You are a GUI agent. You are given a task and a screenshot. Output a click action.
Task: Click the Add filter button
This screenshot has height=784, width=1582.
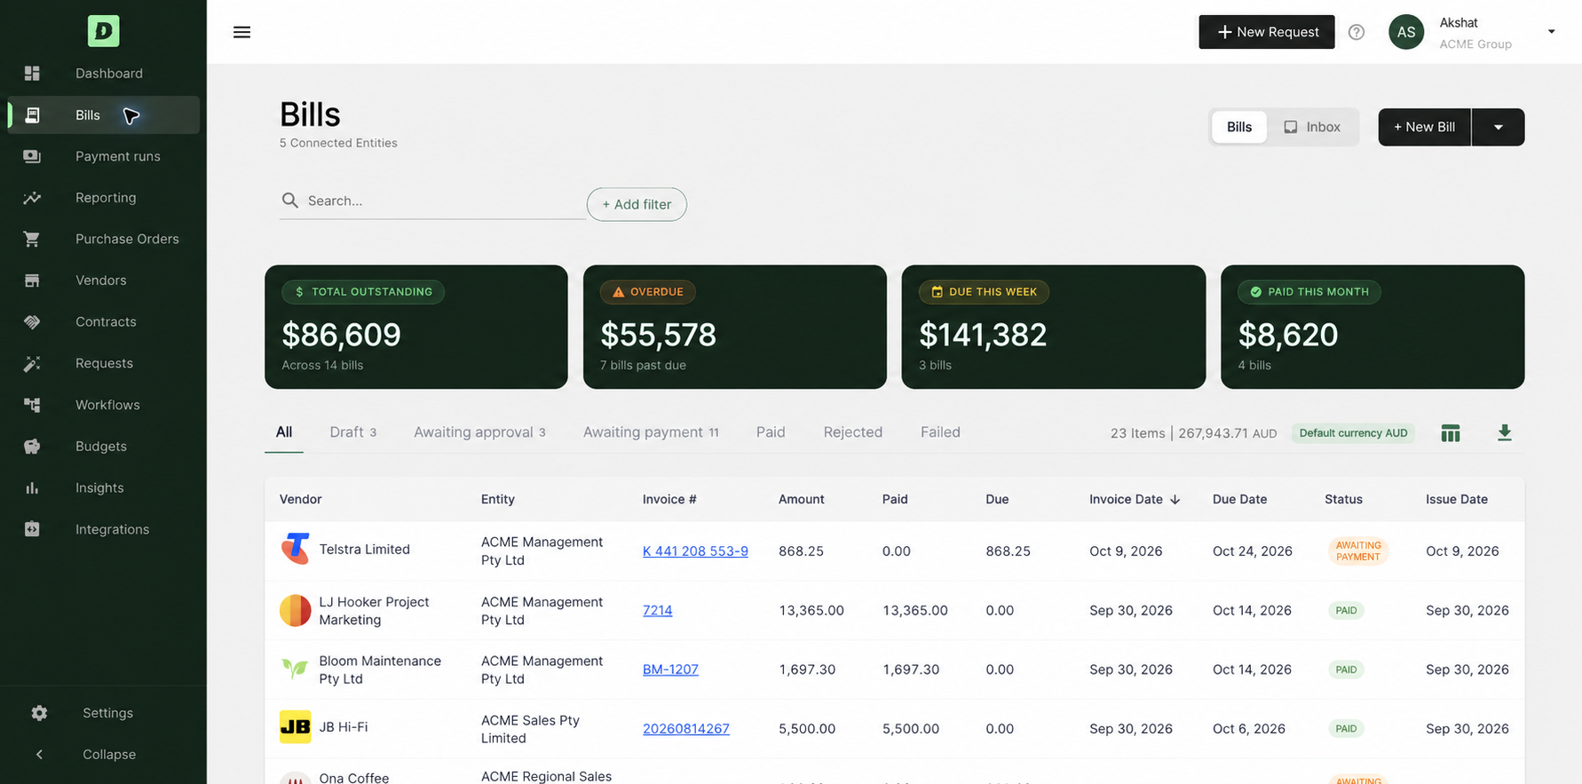[637, 204]
